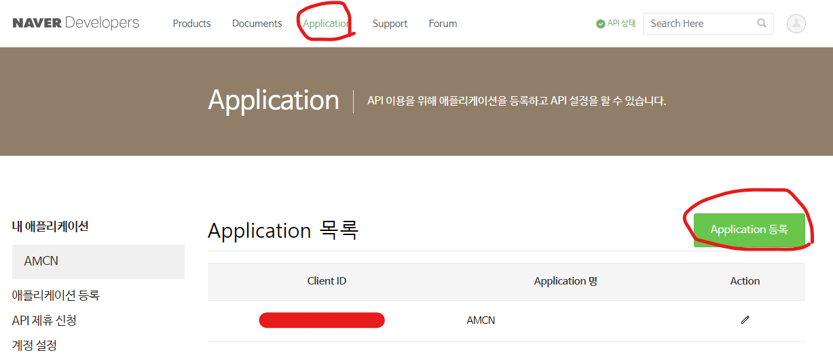Open the Products menu
833x359 pixels.
coord(191,23)
